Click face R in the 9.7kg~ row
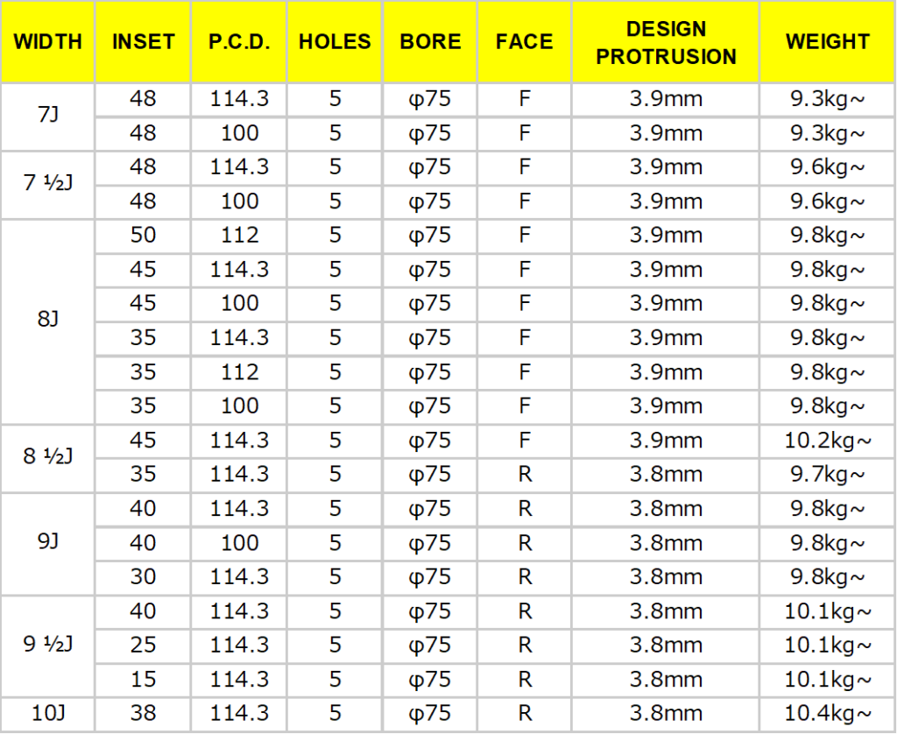This screenshot has height=734, width=897. pyautogui.click(x=524, y=476)
